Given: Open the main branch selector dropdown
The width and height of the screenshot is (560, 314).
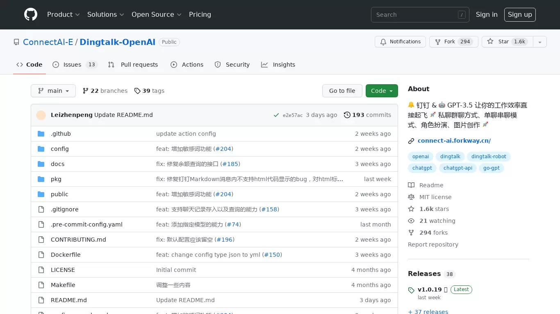Looking at the screenshot, I should (x=53, y=91).
